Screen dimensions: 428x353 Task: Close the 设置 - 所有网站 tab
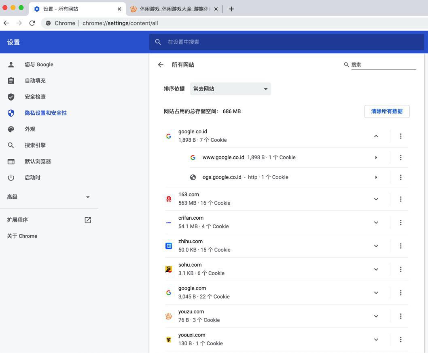click(x=119, y=9)
